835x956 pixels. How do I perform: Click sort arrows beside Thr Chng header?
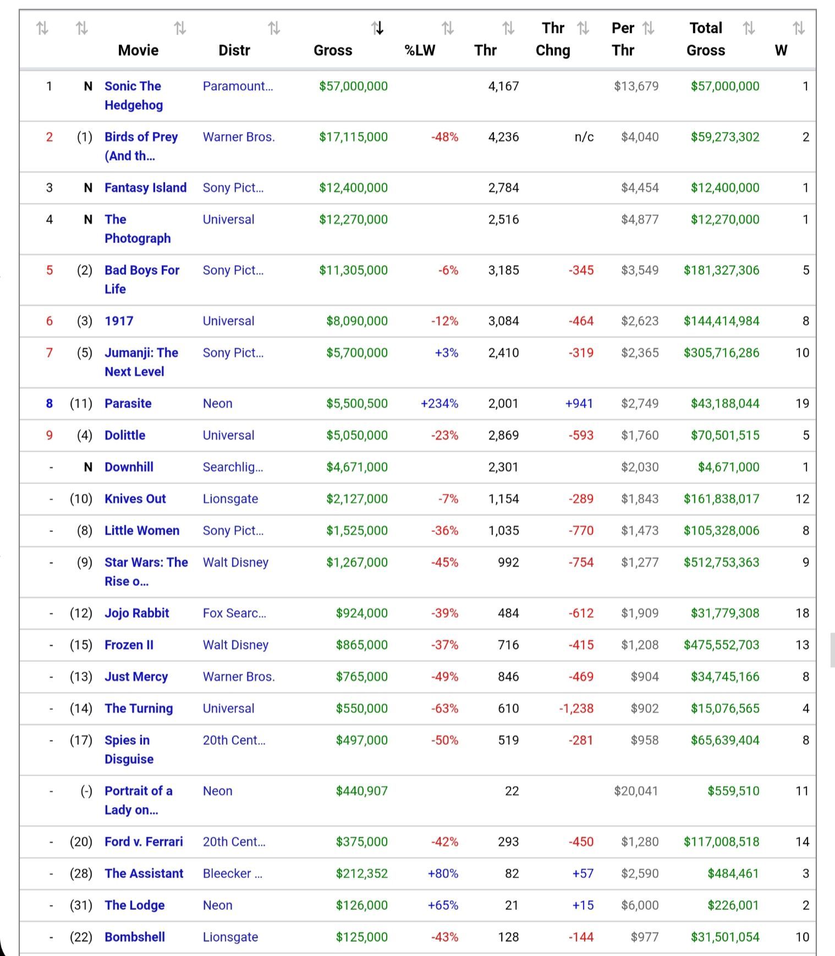(x=584, y=28)
